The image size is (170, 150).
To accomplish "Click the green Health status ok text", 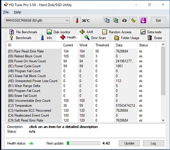I will click(31, 143).
